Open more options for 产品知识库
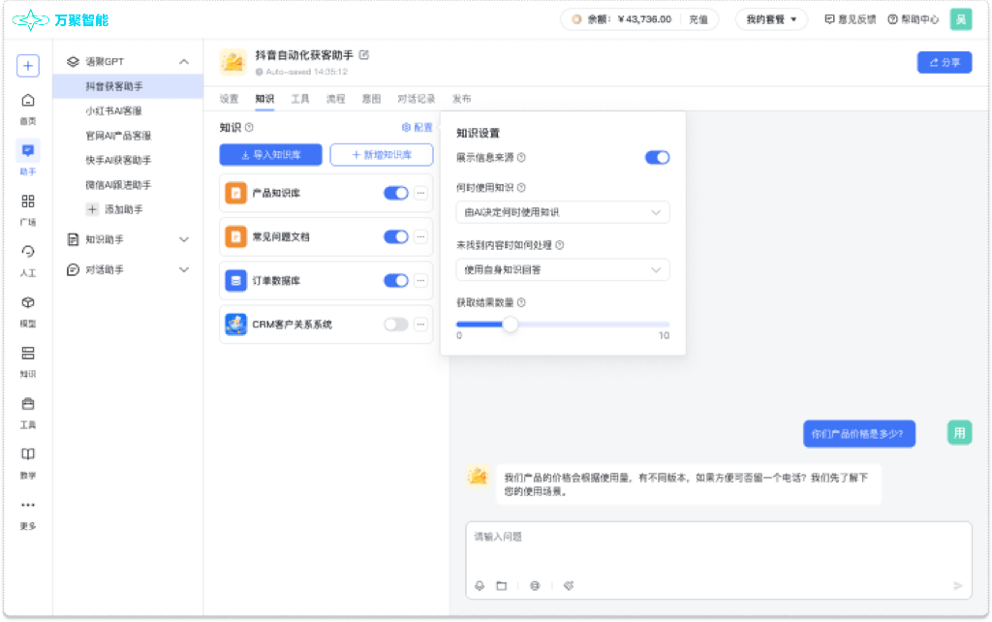The image size is (992, 622). 420,193
